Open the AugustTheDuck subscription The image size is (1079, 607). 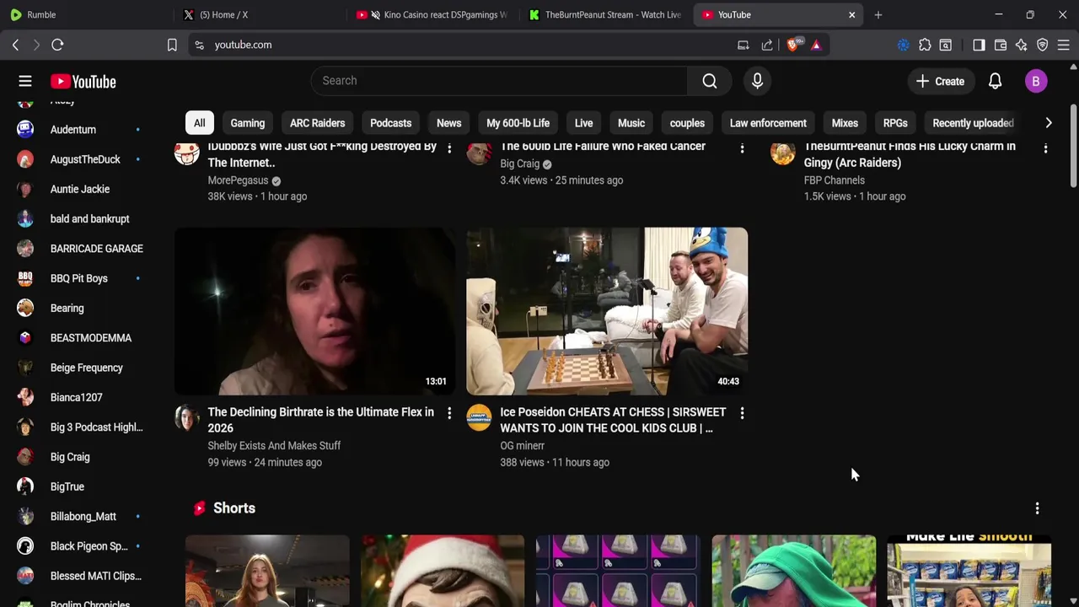tap(80, 159)
